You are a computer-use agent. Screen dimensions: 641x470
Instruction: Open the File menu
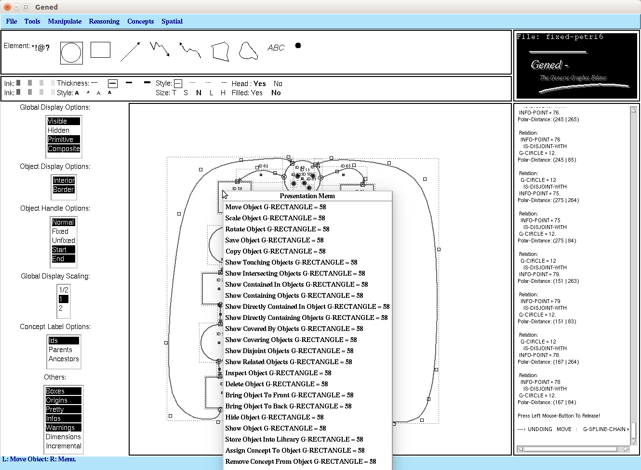tap(12, 21)
